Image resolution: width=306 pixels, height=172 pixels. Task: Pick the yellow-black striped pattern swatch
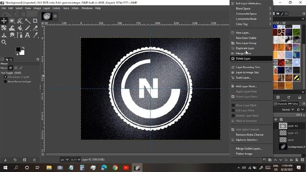(x=296, y=78)
